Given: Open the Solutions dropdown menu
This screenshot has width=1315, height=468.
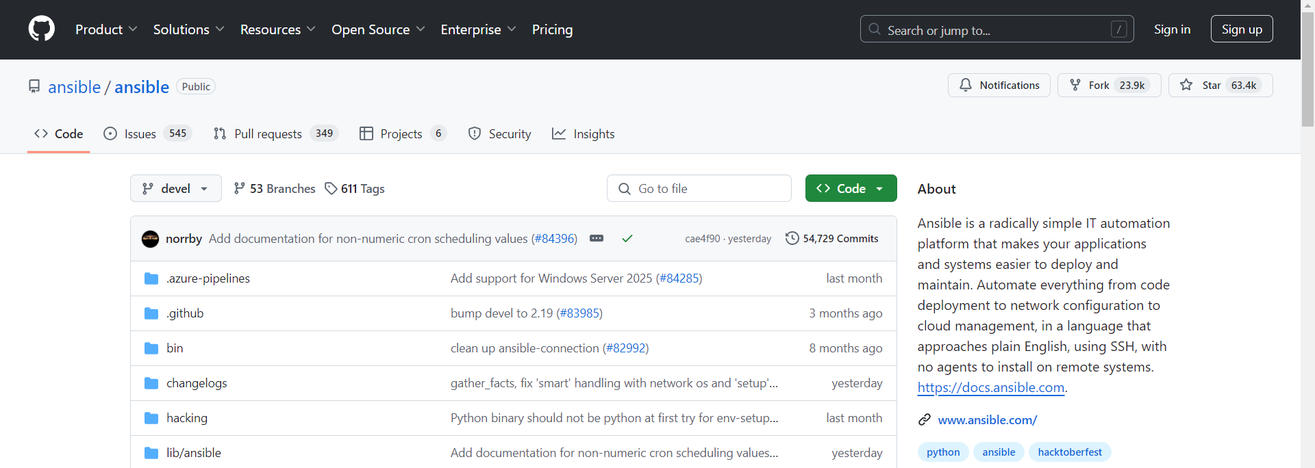Looking at the screenshot, I should (188, 29).
